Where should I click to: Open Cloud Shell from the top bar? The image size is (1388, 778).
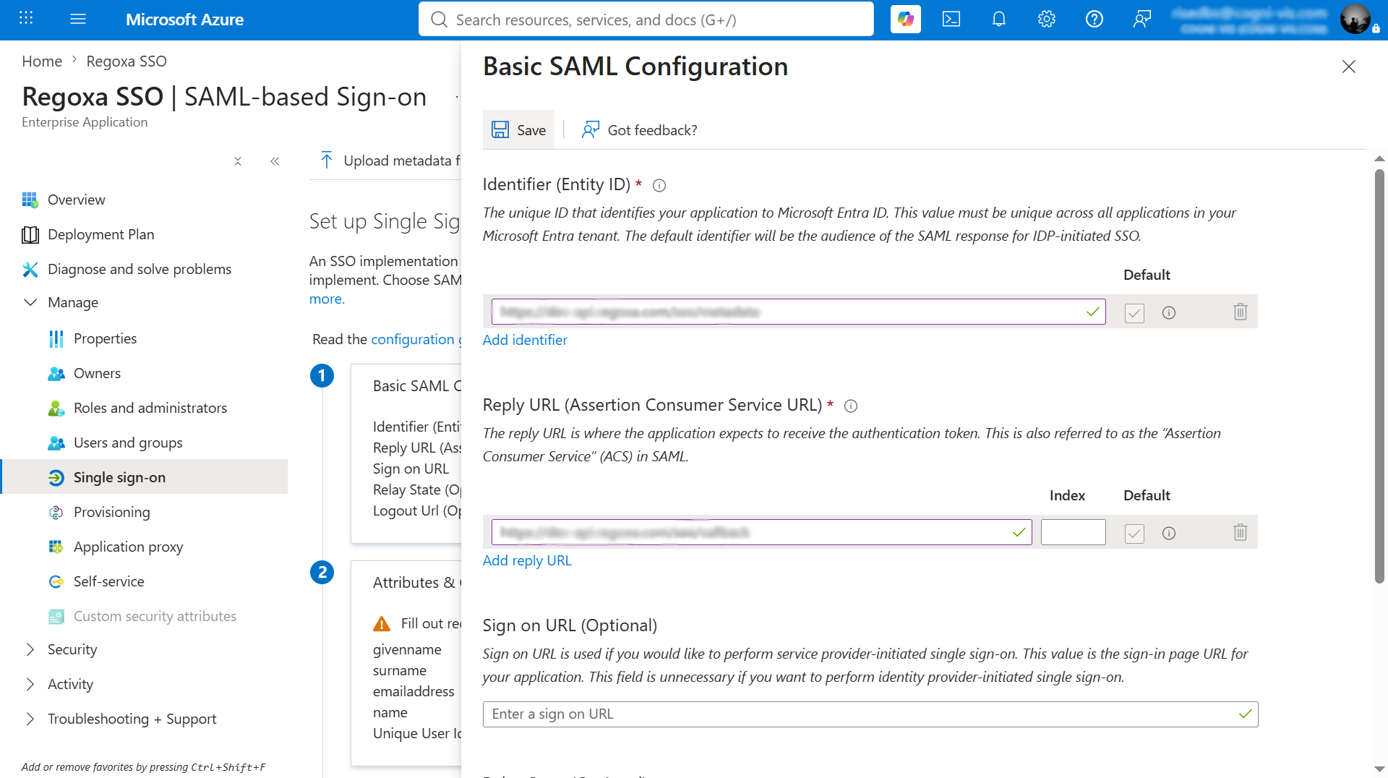[x=951, y=20]
